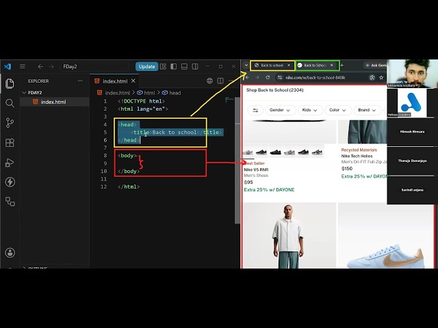Close the first 'Back to school' tab
Viewport: 438px width, 328px height.
(289, 66)
